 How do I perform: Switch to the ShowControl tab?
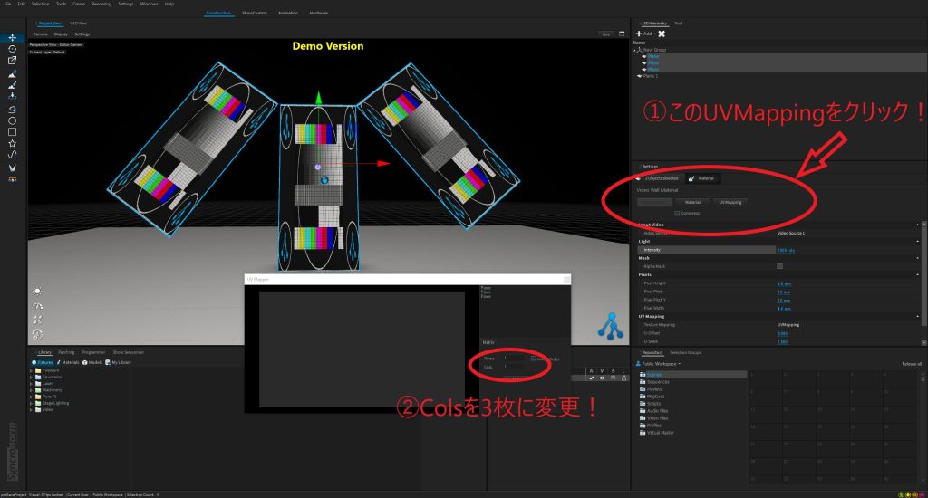tap(255, 13)
